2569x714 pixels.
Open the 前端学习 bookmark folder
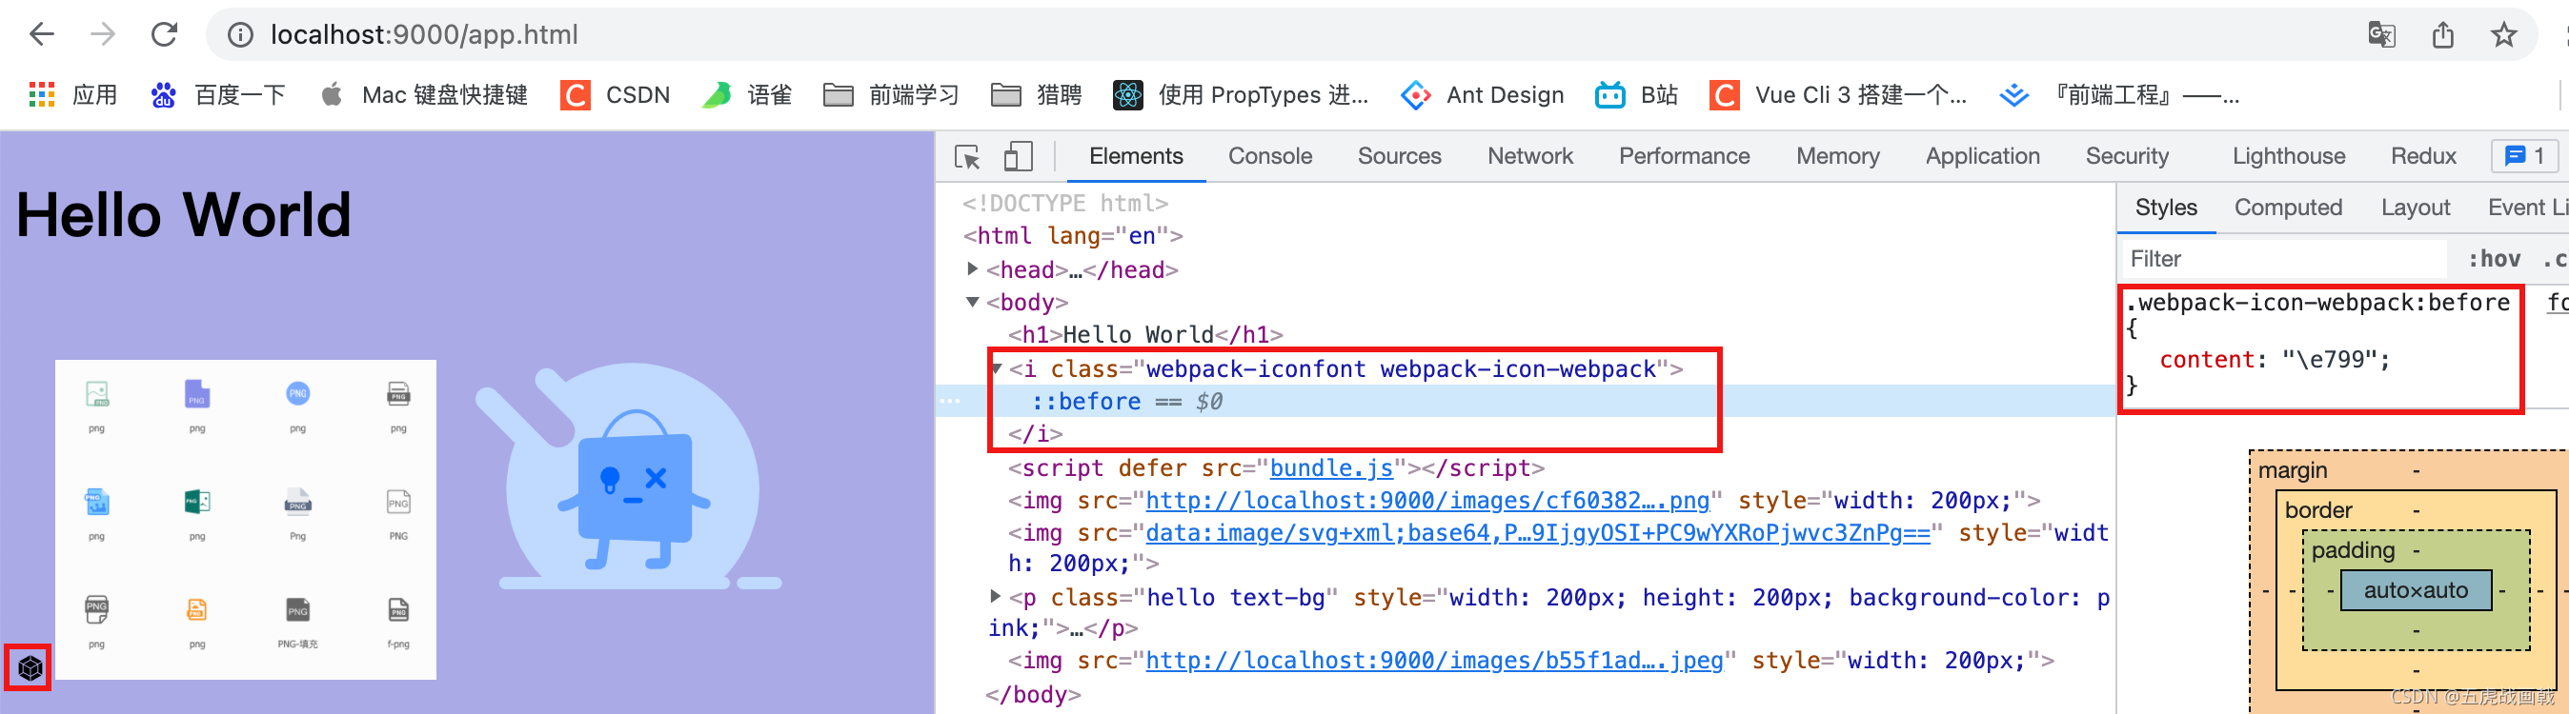(891, 94)
